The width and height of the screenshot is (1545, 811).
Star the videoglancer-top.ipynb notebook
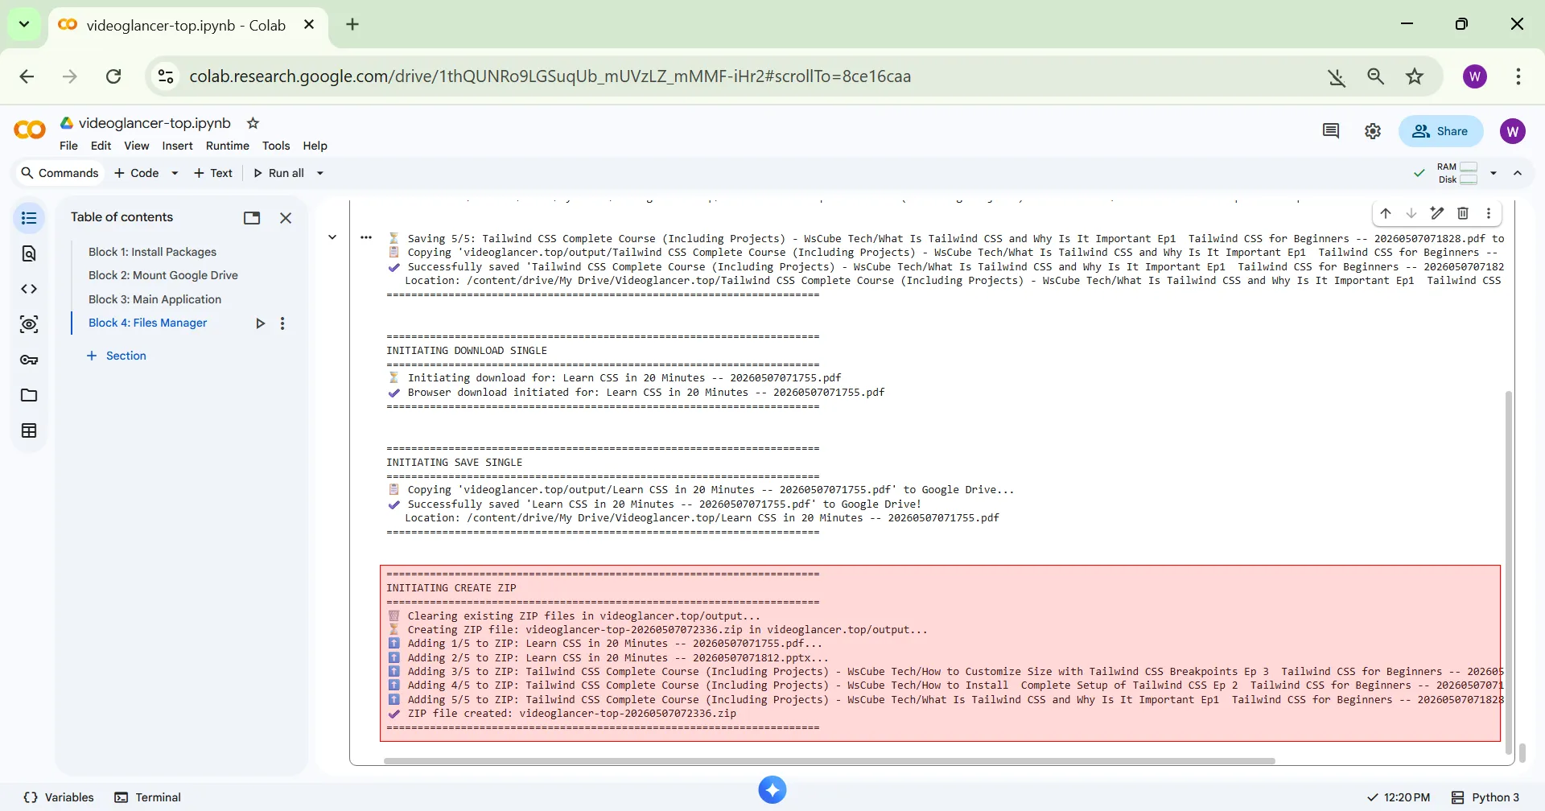(253, 123)
